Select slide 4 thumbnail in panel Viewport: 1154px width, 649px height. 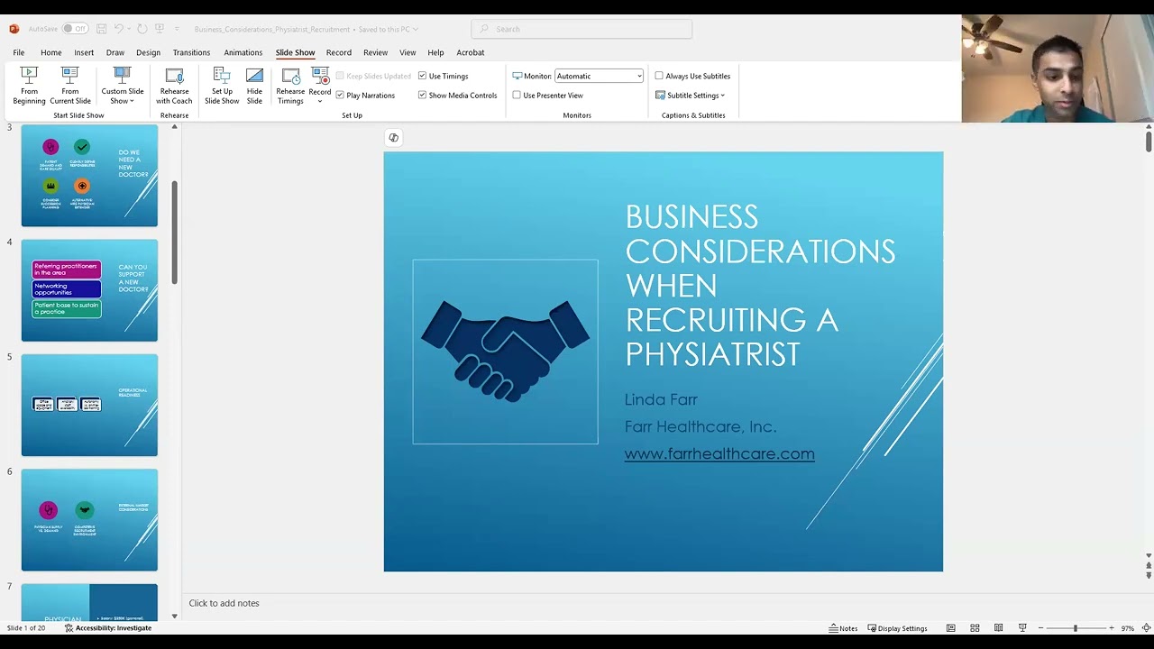[x=89, y=290]
